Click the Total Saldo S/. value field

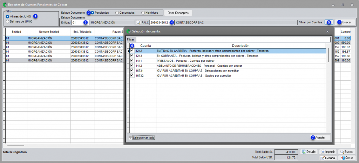[x=286, y=152]
